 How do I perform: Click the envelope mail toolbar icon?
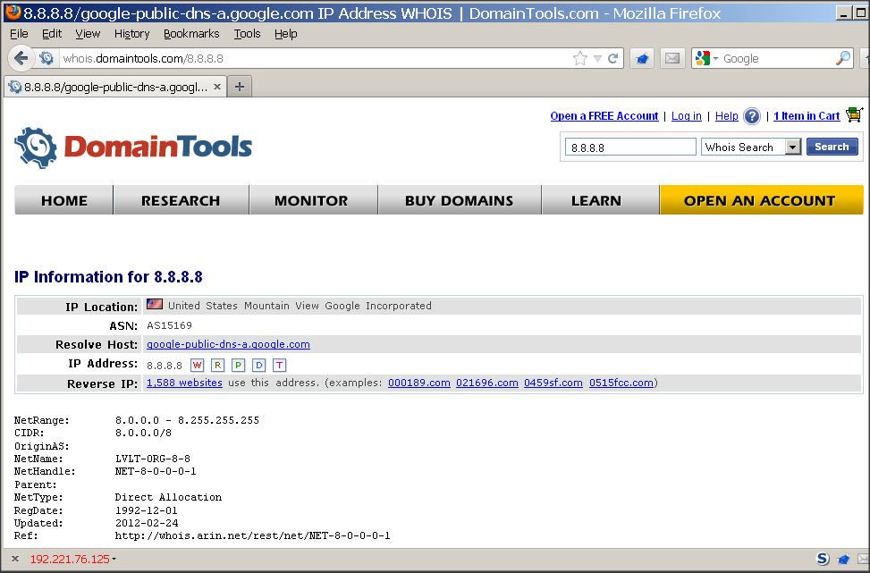click(672, 58)
